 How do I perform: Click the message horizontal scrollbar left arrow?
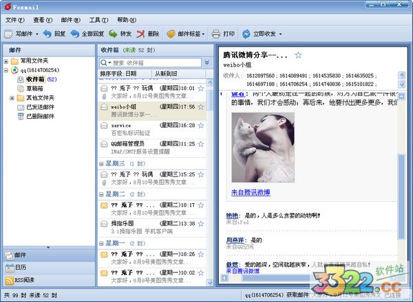tap(224, 278)
